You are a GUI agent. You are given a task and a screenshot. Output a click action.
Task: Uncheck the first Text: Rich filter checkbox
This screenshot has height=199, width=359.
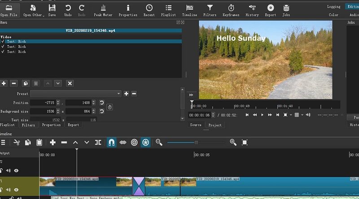[3, 42]
